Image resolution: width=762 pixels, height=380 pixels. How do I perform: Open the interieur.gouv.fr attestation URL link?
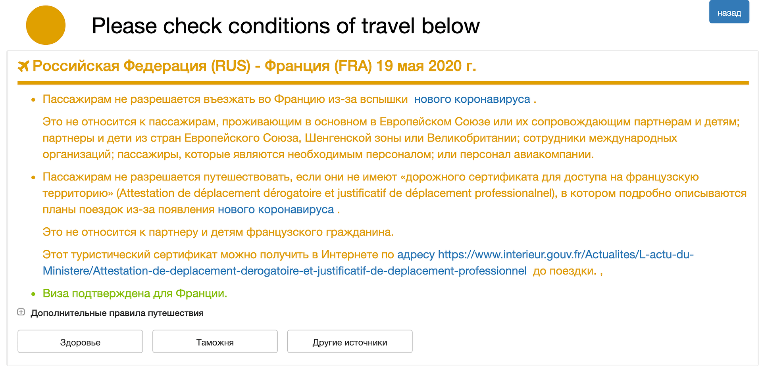pyautogui.click(x=545, y=255)
